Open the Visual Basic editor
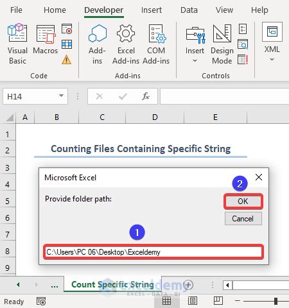The height and width of the screenshot is (308, 289). 17,44
